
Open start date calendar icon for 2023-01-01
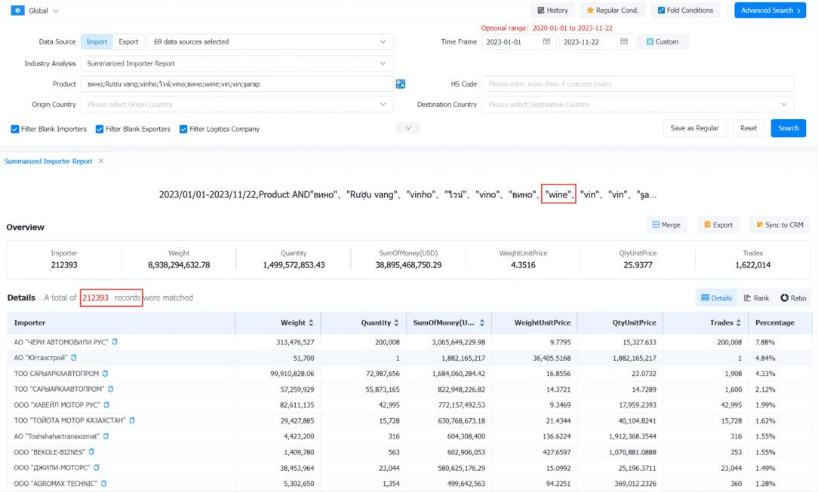546,41
